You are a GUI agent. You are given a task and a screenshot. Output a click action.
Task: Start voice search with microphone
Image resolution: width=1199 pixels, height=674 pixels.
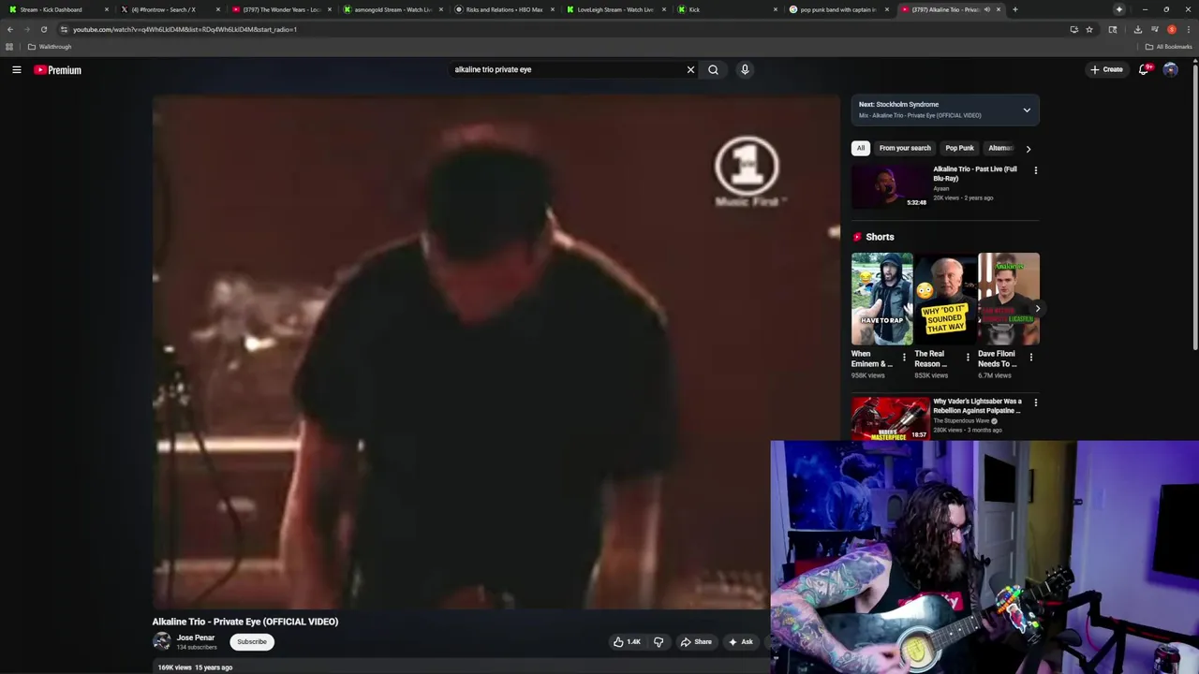click(745, 69)
